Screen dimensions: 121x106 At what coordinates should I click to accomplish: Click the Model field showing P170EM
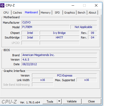[x=46, y=27]
